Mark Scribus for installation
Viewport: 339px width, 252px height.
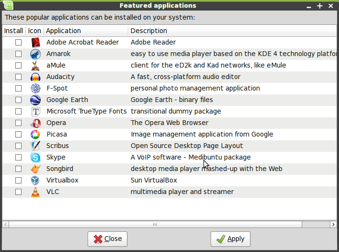click(18, 146)
